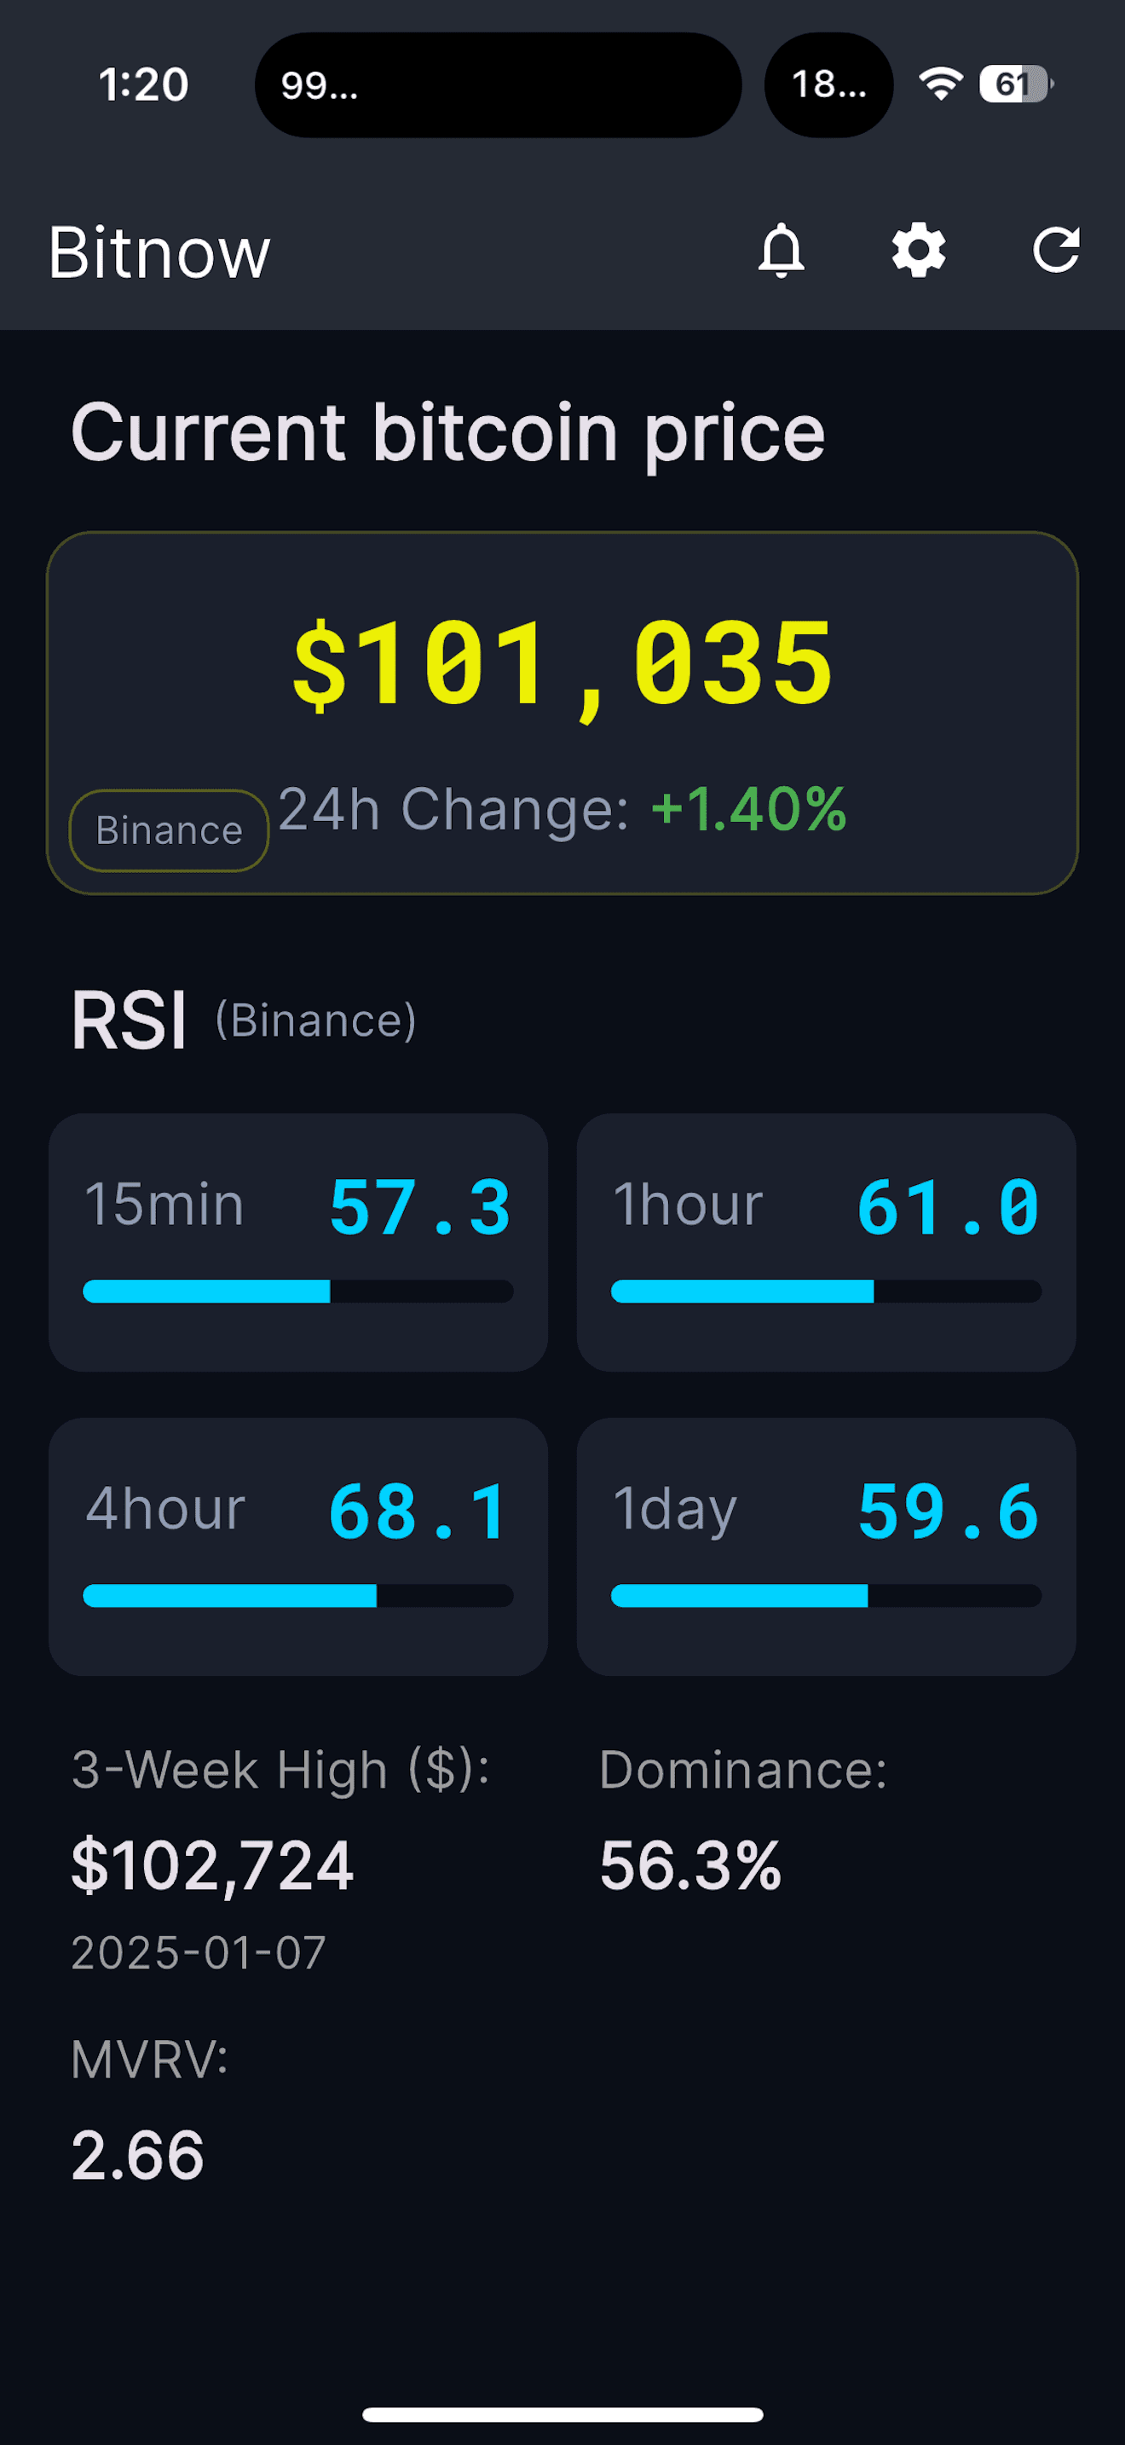Tap the Bitnow app title

coord(159,252)
